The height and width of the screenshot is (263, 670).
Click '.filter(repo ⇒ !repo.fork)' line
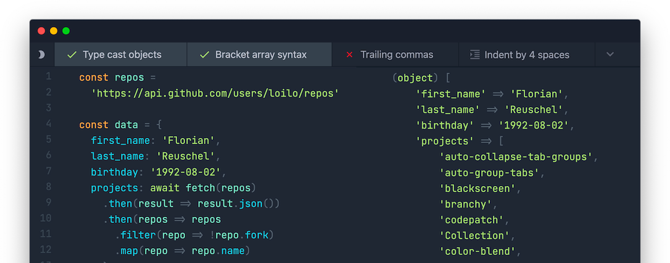click(194, 235)
